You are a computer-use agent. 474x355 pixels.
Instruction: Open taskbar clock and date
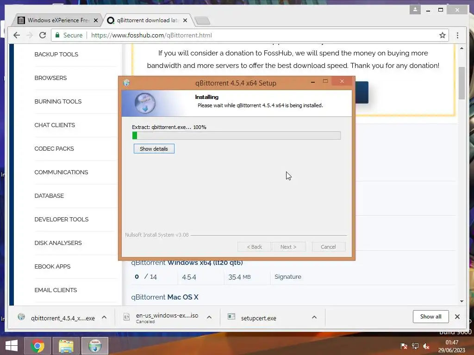click(452, 346)
